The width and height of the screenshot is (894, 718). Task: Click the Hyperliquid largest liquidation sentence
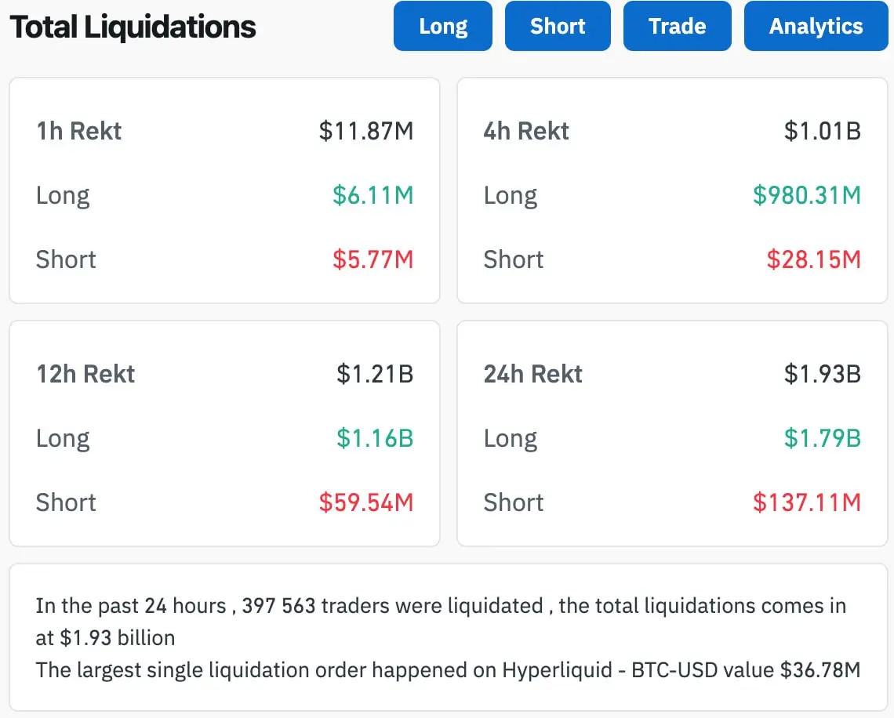448,670
